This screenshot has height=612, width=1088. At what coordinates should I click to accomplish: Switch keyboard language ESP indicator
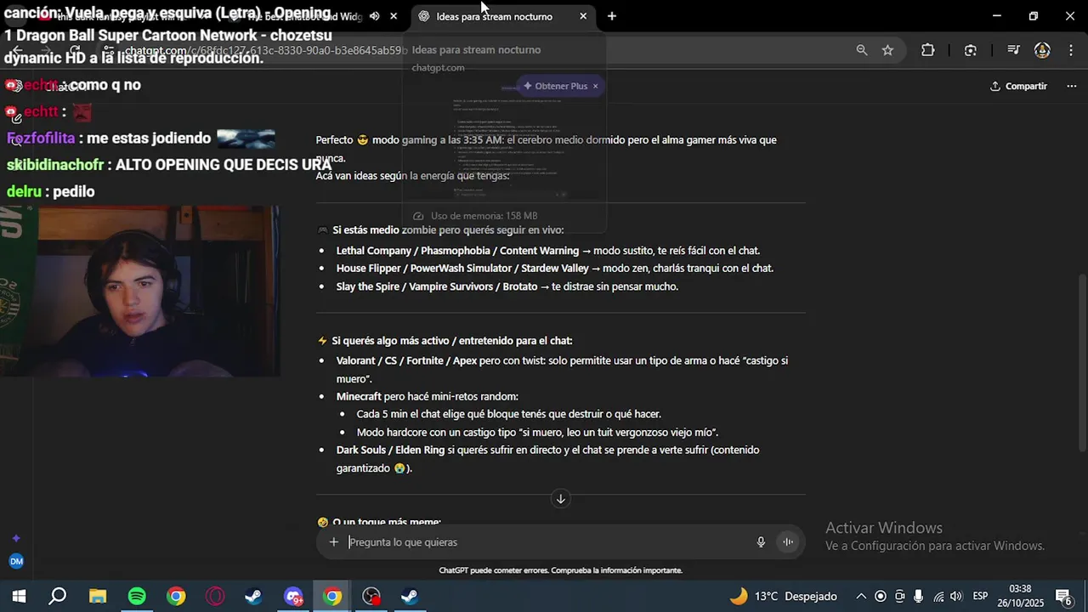tap(980, 596)
